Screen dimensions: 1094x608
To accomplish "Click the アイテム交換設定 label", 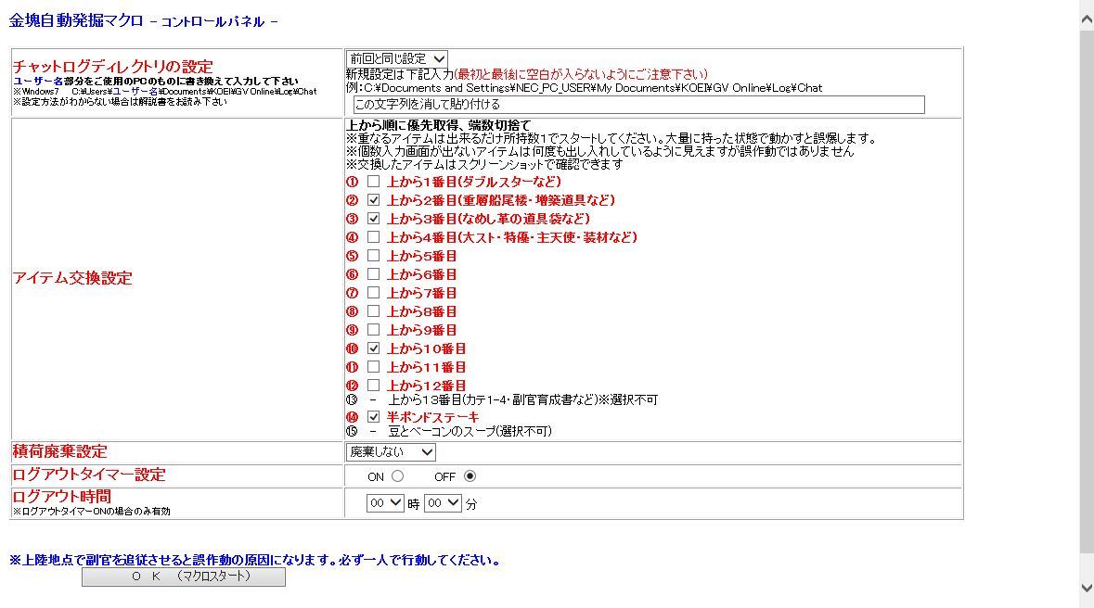I will tap(72, 278).
